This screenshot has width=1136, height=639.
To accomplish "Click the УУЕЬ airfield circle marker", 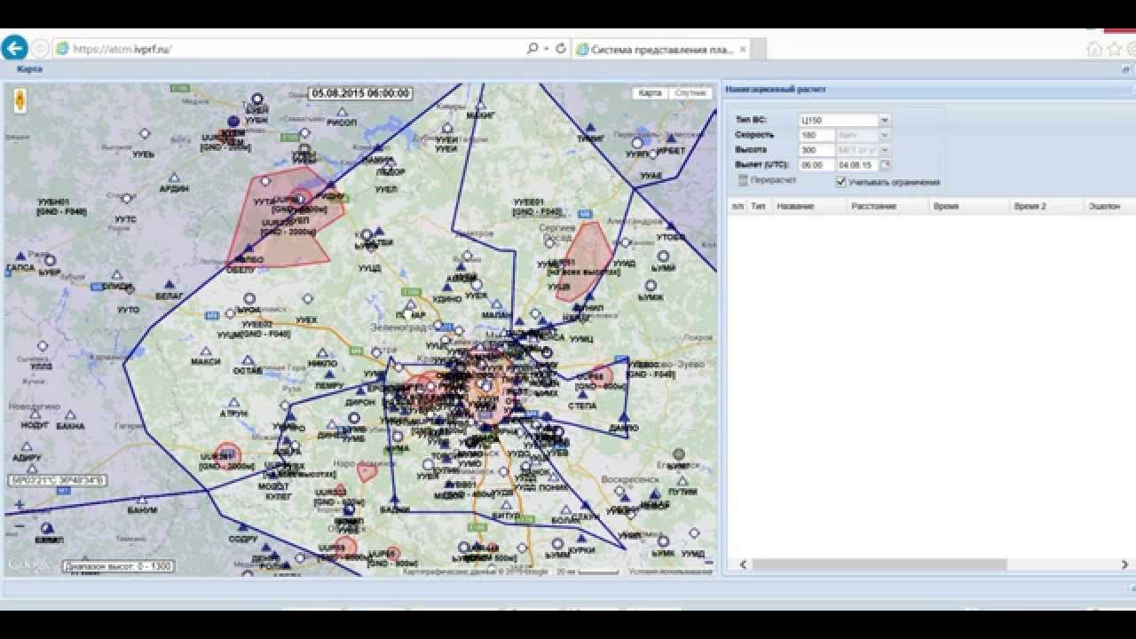I will coord(145,133).
